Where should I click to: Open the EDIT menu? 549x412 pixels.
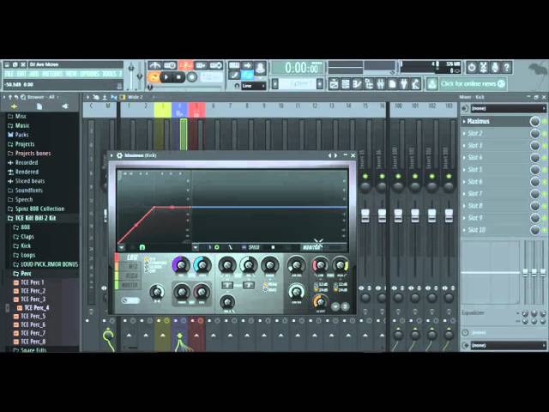(21, 74)
